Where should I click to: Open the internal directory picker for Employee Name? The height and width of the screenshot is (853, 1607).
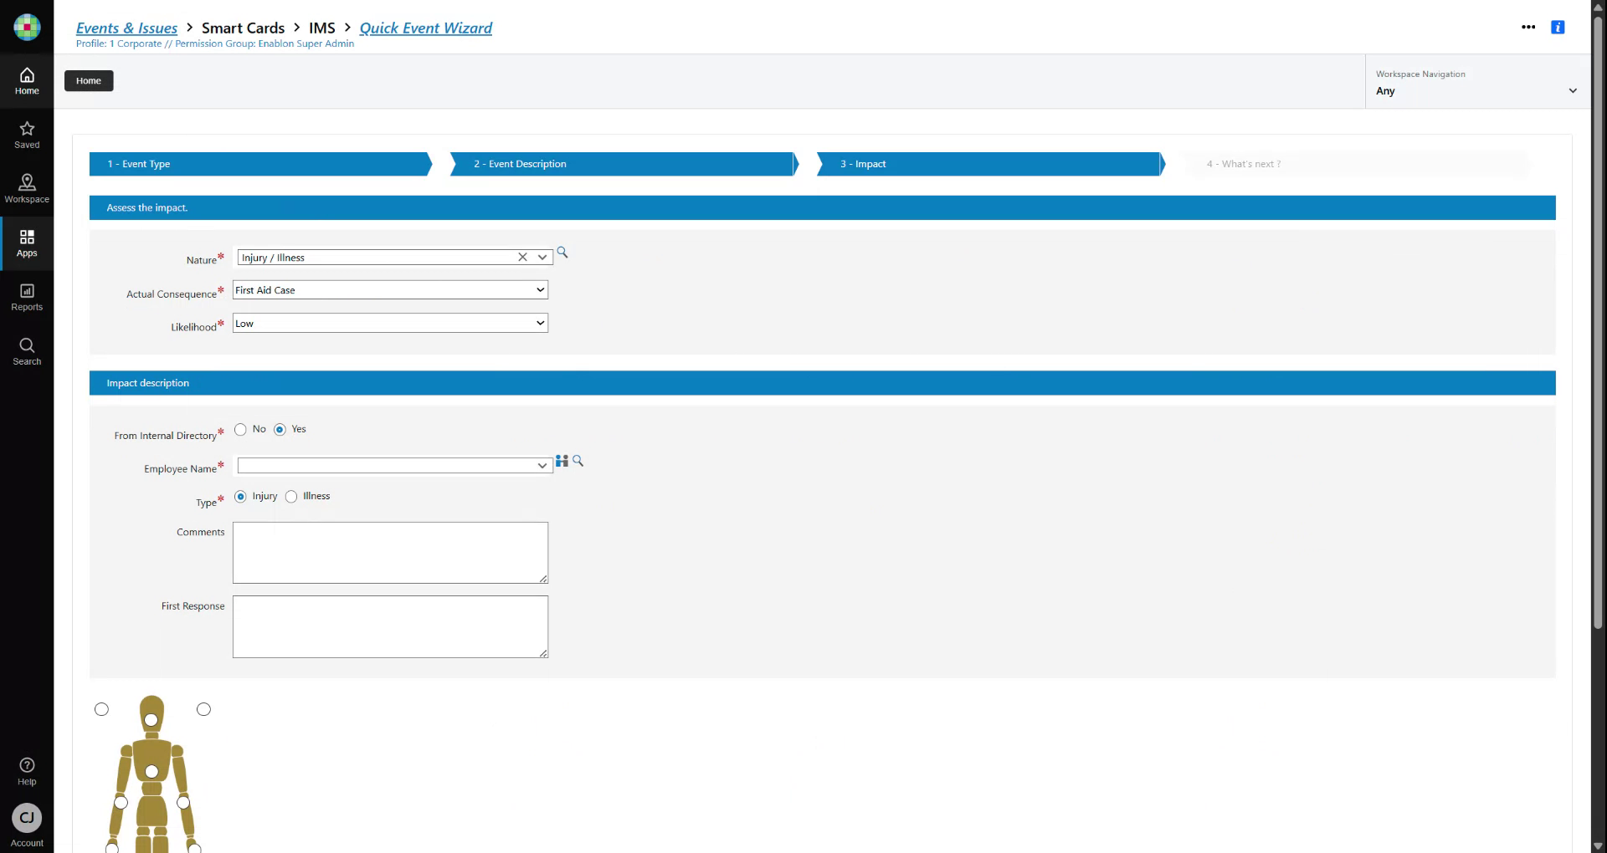coord(562,461)
